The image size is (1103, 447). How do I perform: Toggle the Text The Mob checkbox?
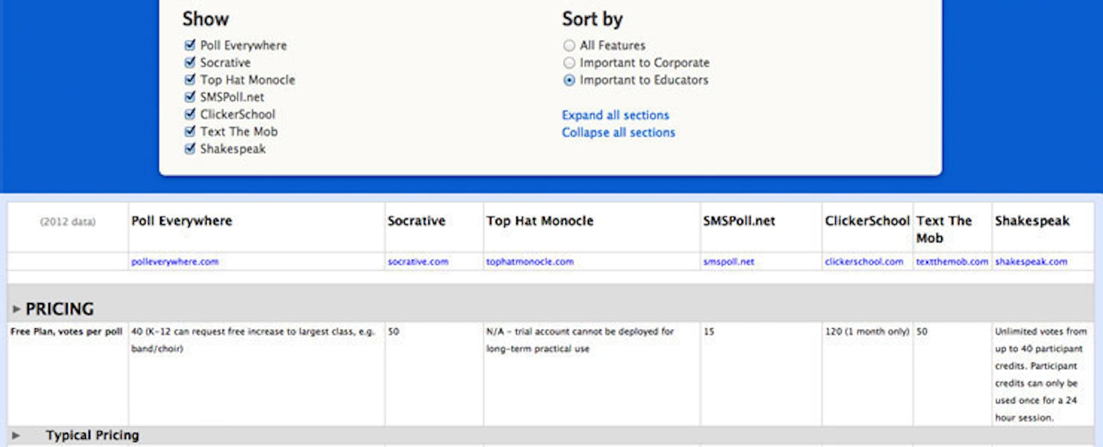(x=190, y=131)
